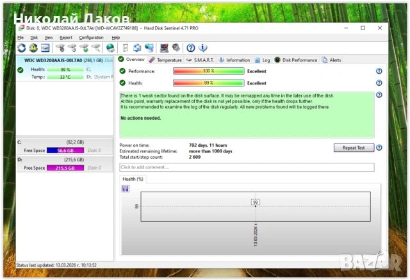The height and width of the screenshot is (280, 410).
Task: Click the save floppy icon above health graph
Action: point(125,188)
